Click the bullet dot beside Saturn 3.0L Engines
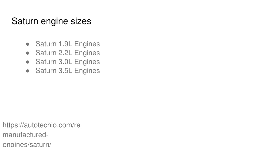This screenshot has height=147, width=262. click(x=28, y=62)
